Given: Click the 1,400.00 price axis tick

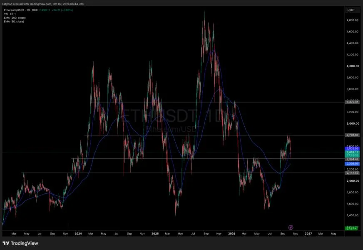Looking at the screenshot, I should tap(352, 215).
